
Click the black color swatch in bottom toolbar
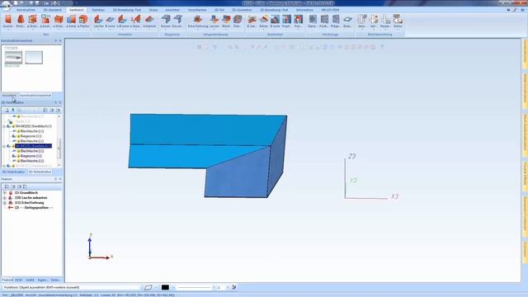pos(165,287)
